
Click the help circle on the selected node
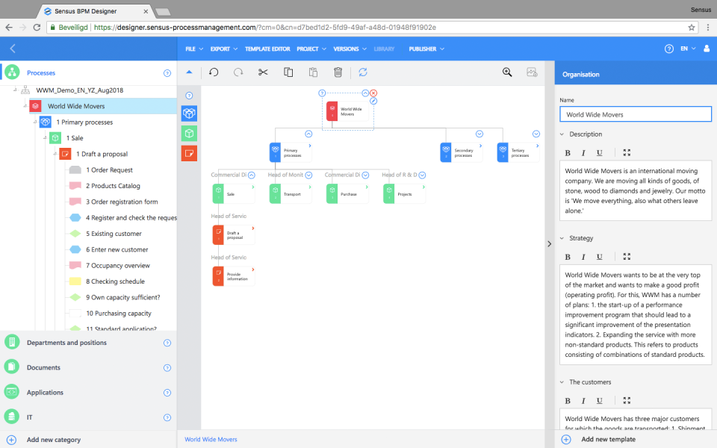coord(322,93)
